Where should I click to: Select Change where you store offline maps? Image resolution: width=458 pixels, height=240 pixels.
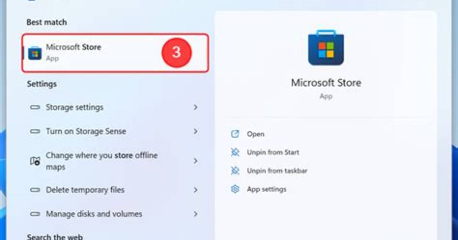click(x=114, y=161)
